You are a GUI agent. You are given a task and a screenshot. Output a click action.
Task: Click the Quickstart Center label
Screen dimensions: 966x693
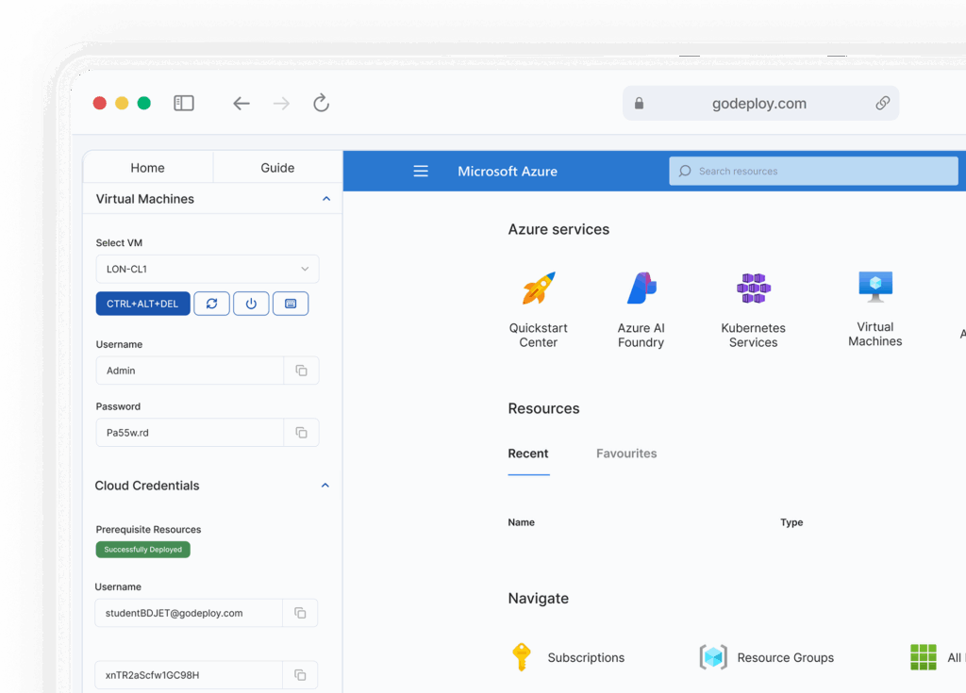coord(539,335)
